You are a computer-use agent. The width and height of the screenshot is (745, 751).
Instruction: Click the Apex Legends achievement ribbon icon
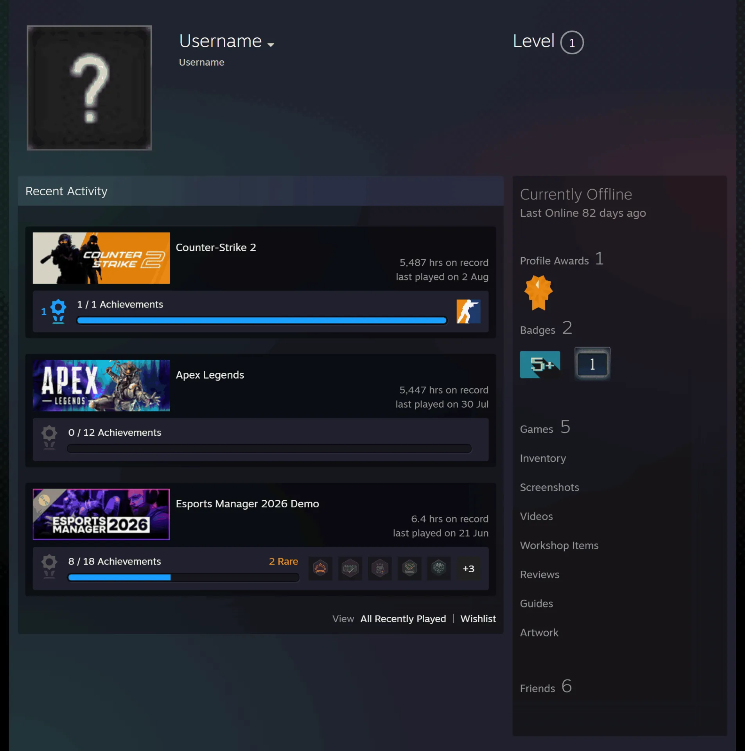49,438
